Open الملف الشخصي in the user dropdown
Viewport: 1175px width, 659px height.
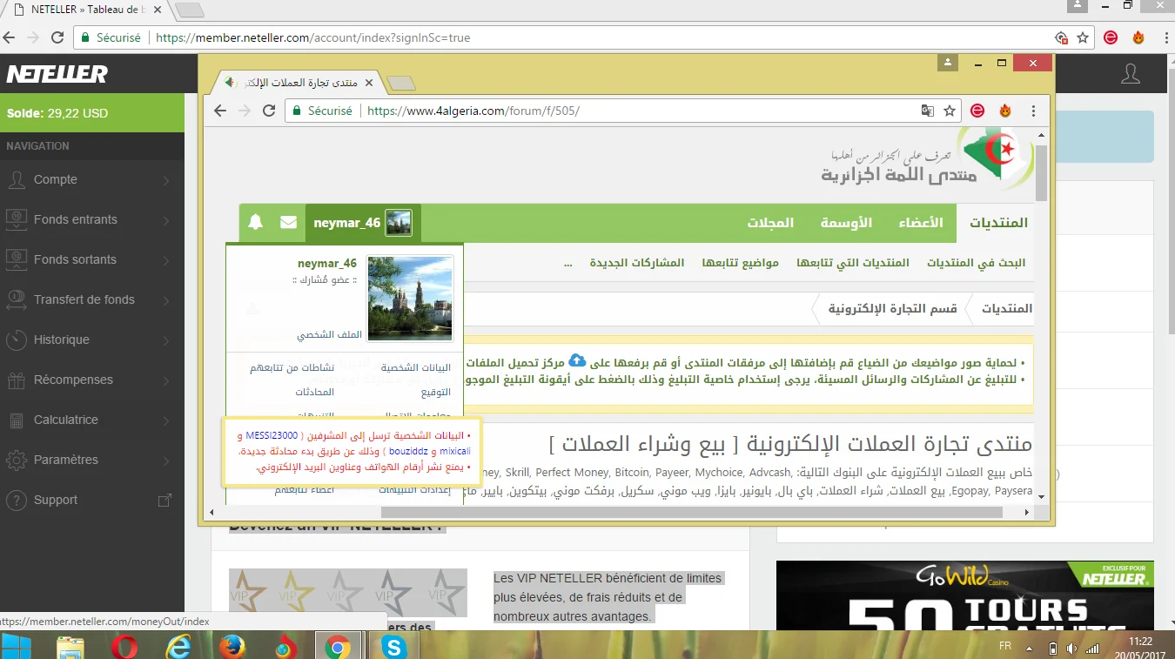point(327,334)
